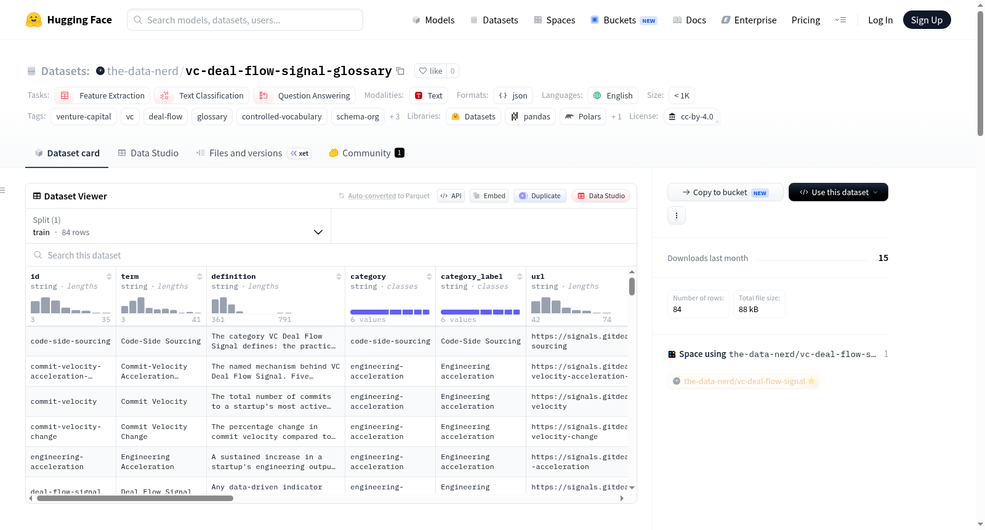Sort the term column with its arrows
The width and height of the screenshot is (985, 530).
tap(199, 276)
